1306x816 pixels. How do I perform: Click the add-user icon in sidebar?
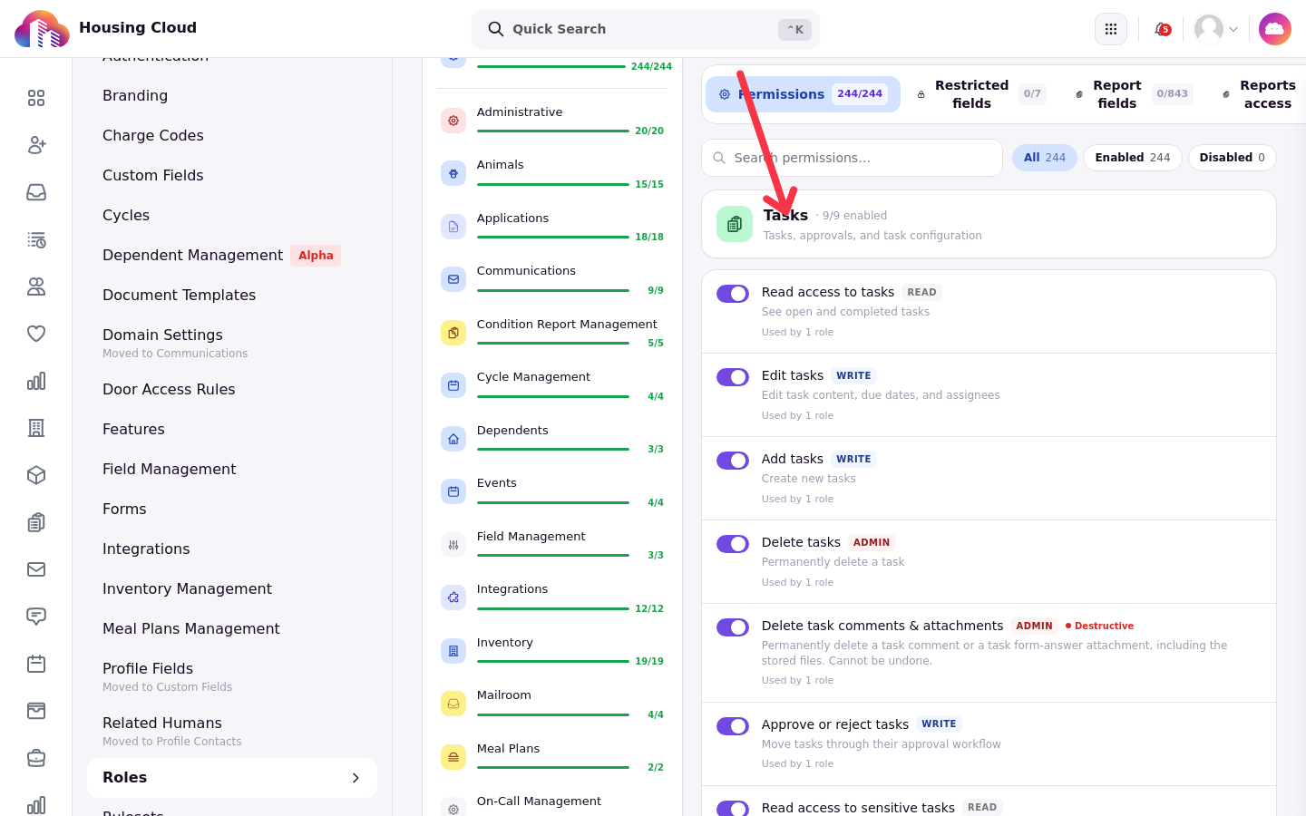click(36, 145)
